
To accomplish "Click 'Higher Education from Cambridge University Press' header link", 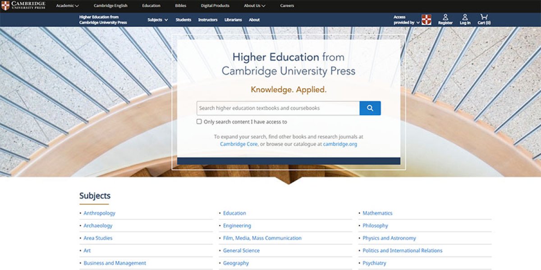I will 103,20.
